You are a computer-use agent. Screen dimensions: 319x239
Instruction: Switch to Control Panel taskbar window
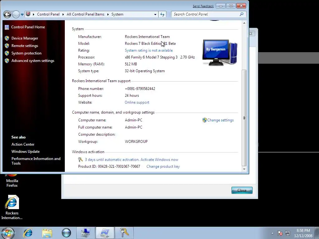105,233
